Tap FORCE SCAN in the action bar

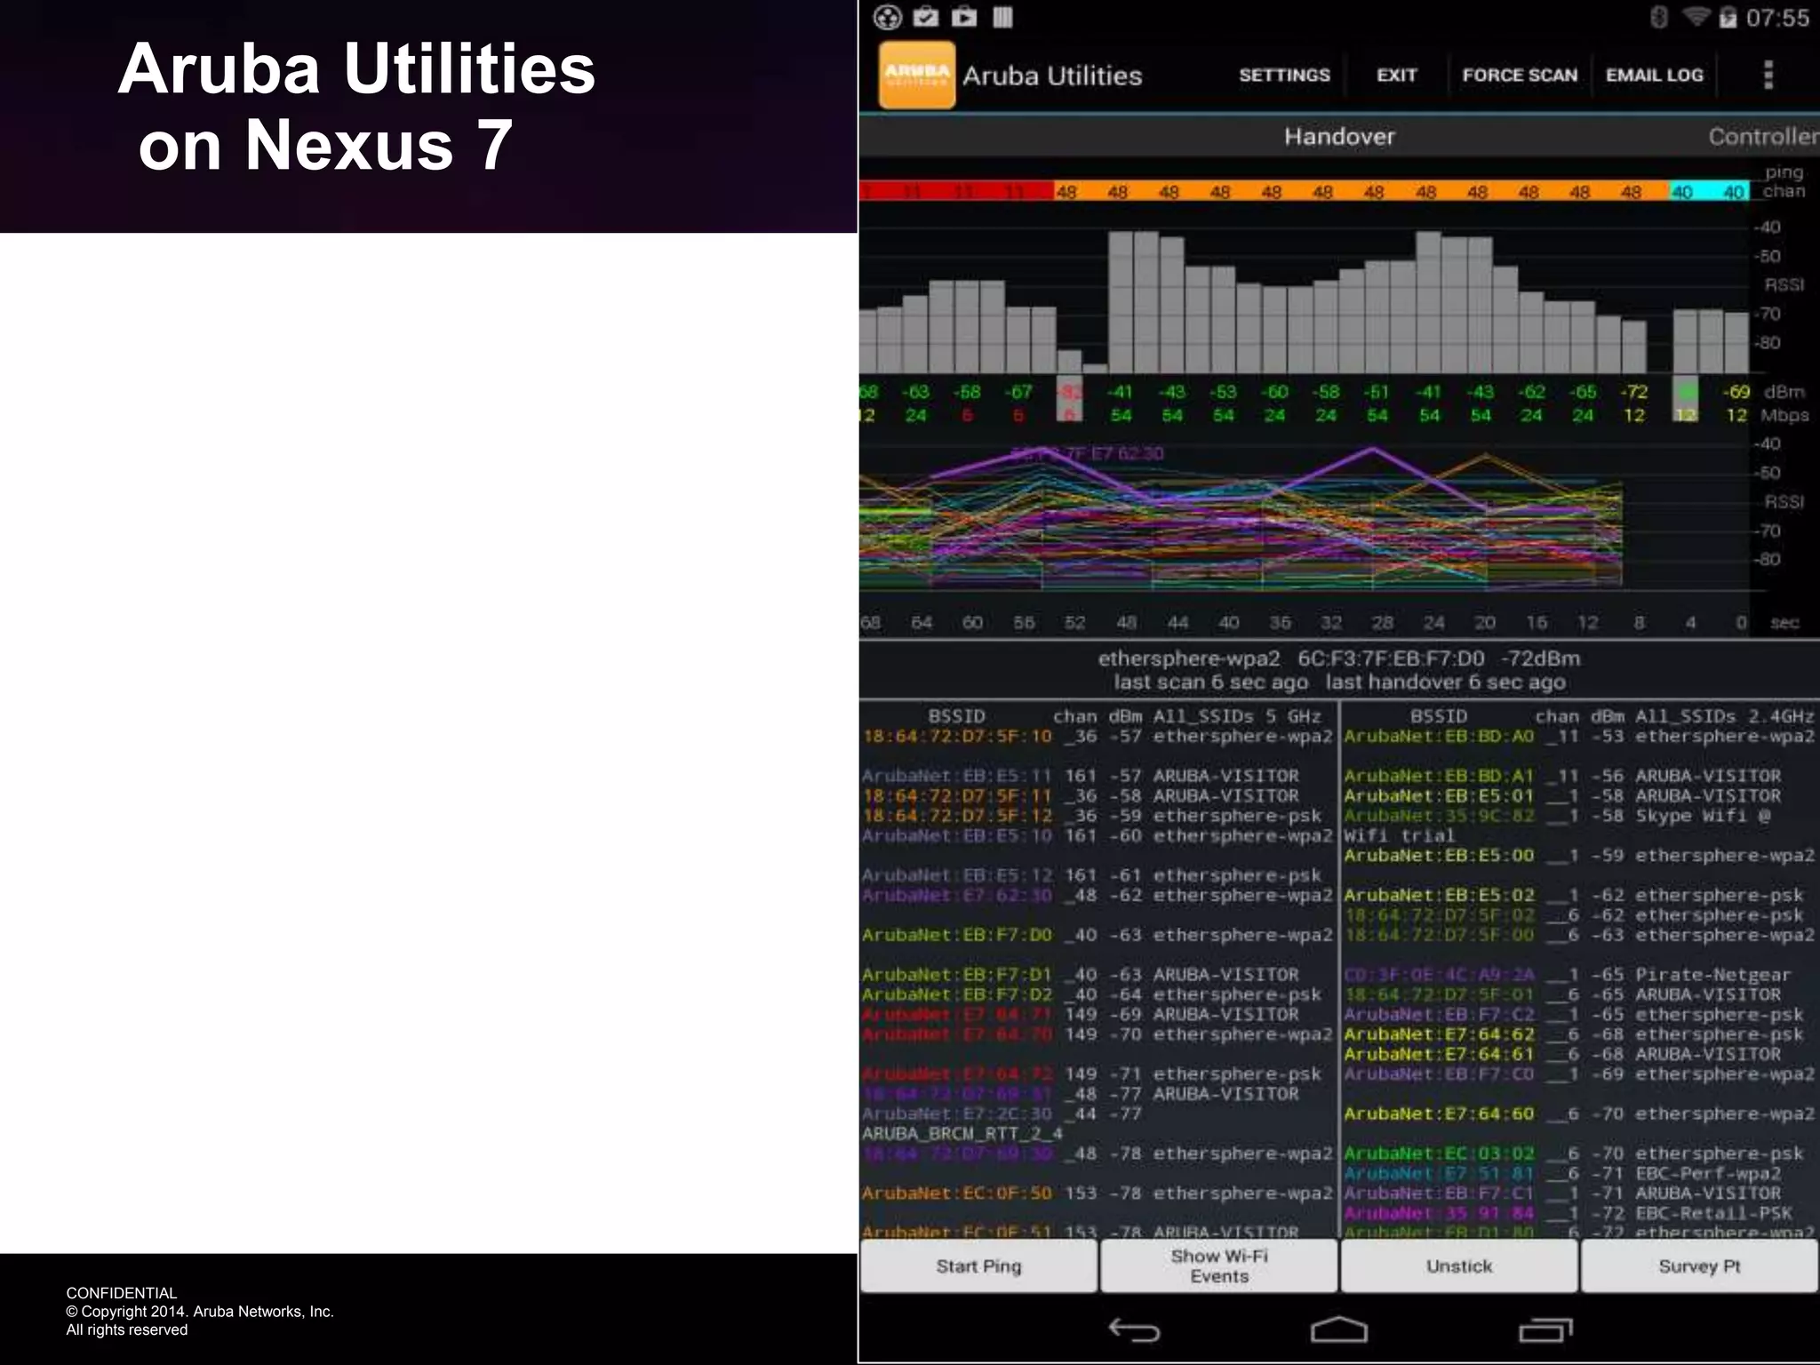[x=1520, y=76]
